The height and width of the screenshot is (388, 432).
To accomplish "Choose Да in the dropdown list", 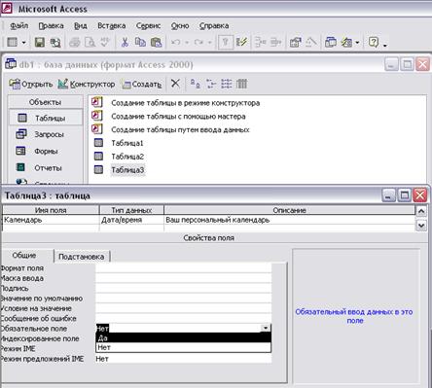I will click(x=184, y=338).
